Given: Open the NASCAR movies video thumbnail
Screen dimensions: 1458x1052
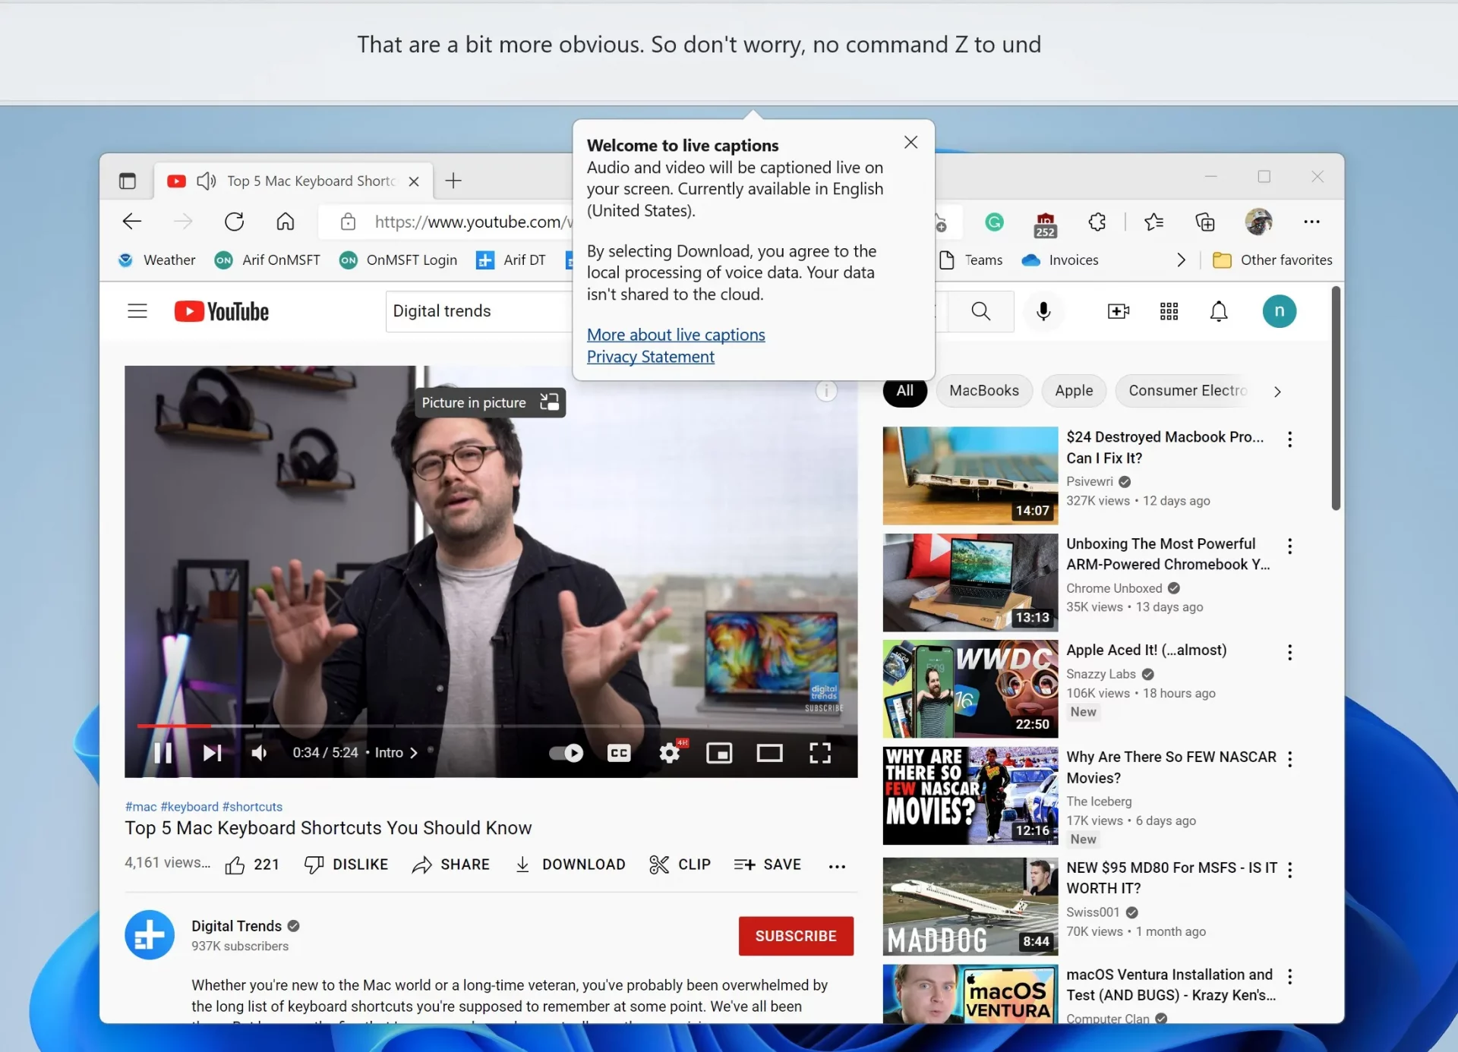Looking at the screenshot, I should 969,795.
